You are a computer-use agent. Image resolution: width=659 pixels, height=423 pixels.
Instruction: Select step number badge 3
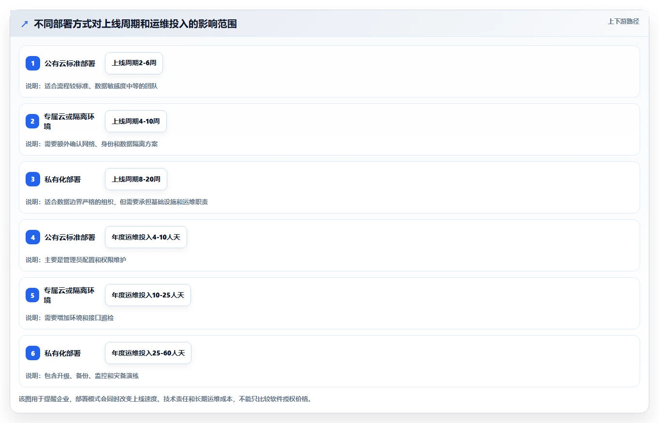(33, 179)
